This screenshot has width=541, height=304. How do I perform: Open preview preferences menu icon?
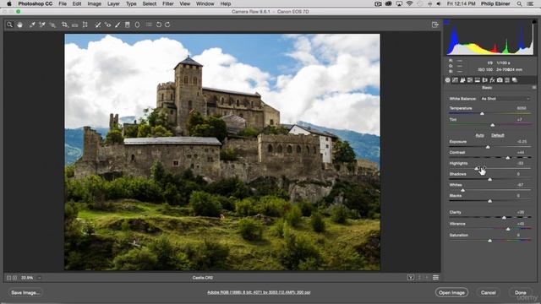436,278
